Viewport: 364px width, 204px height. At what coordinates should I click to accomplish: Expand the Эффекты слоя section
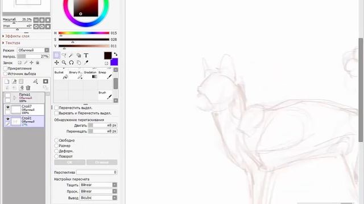[16, 36]
